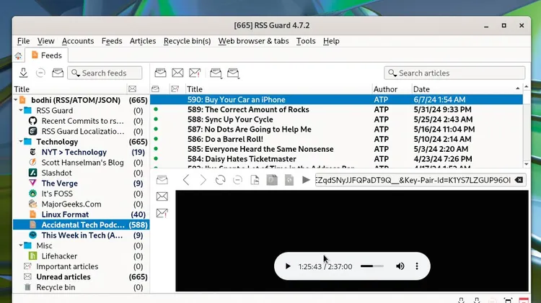Click the fetch all feeds download icon
541x303 pixels.
coord(24,73)
